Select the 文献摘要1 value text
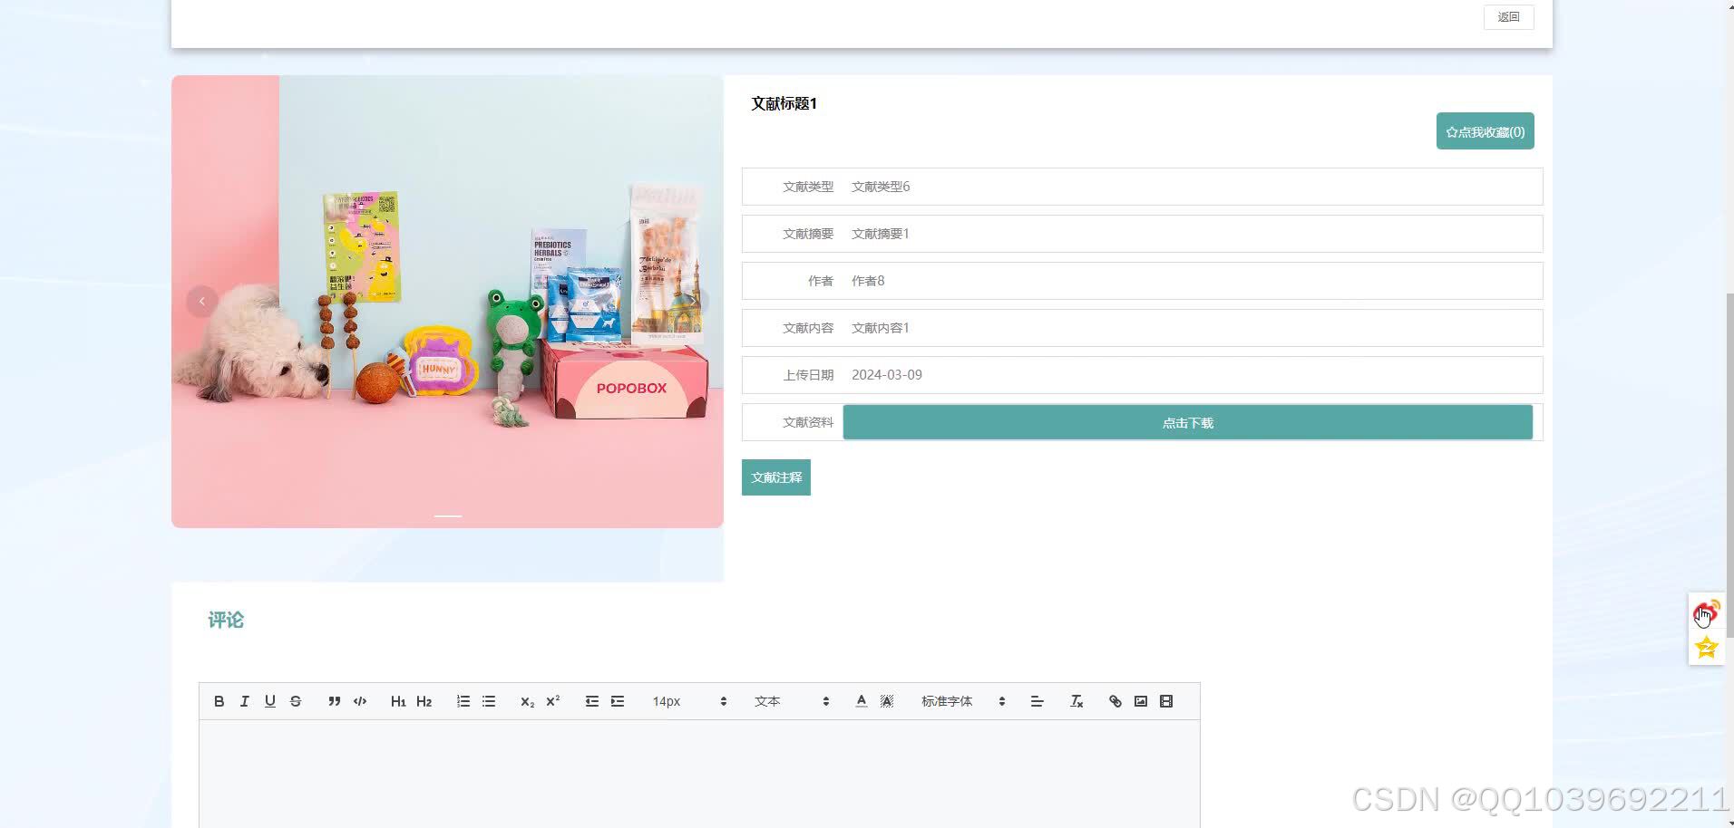 [881, 234]
